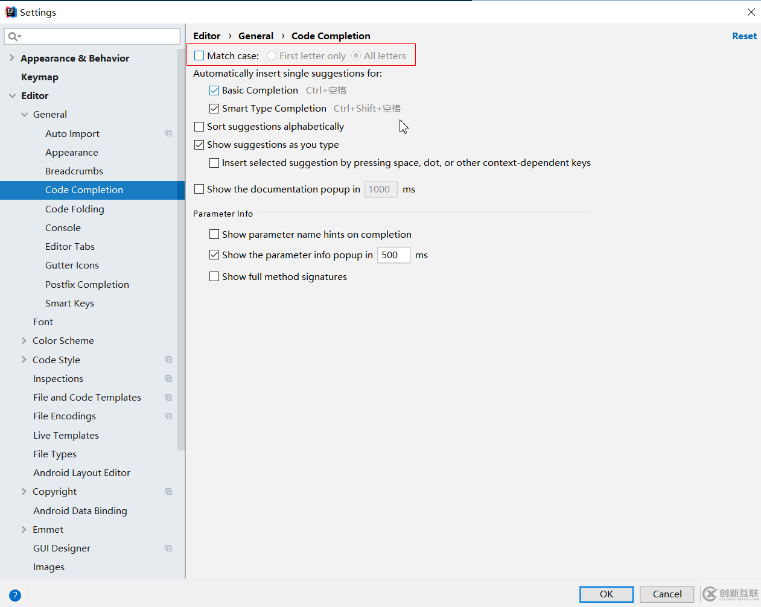The width and height of the screenshot is (761, 607).
Task: Uncheck Basic Completion option
Action: point(214,91)
